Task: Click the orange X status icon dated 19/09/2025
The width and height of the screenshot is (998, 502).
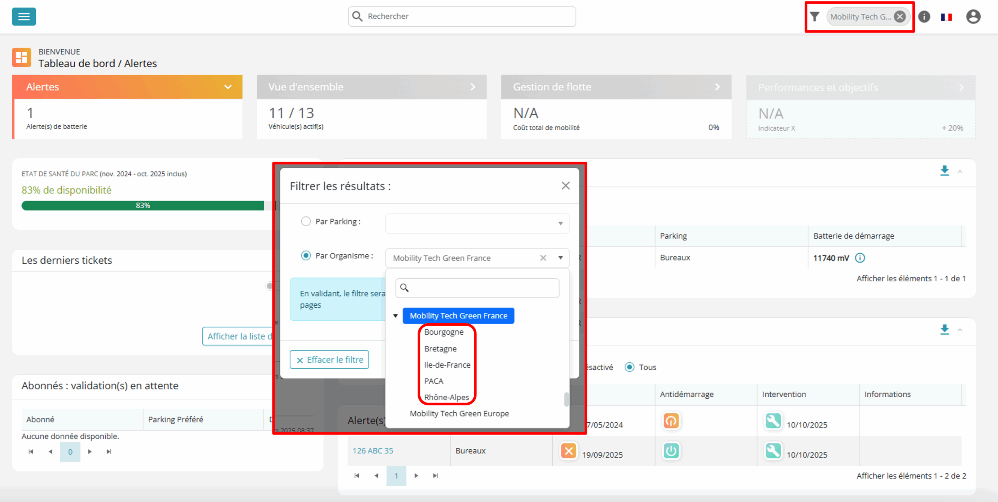Action: pyautogui.click(x=568, y=451)
